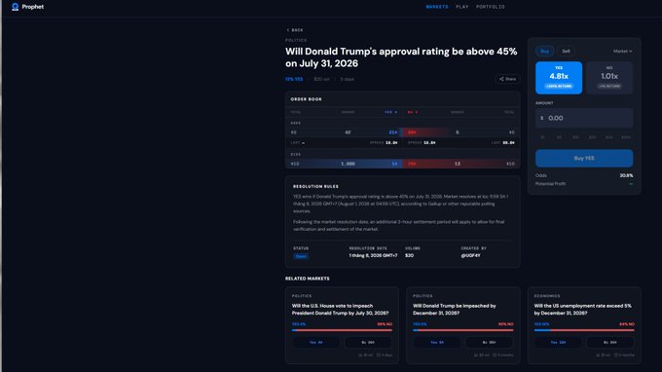Open the Portfolio tab
This screenshot has width=662, height=372.
[x=490, y=7]
